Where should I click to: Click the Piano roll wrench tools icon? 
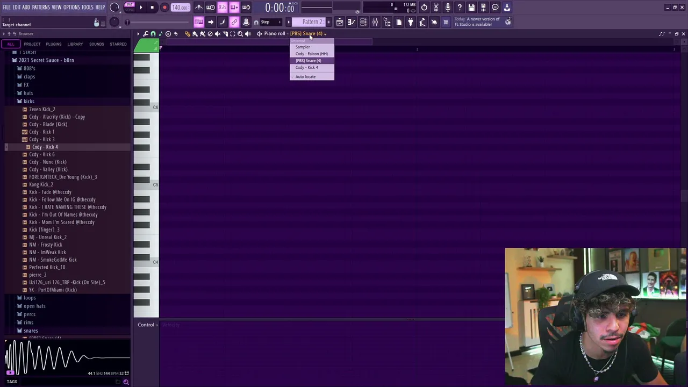146,34
